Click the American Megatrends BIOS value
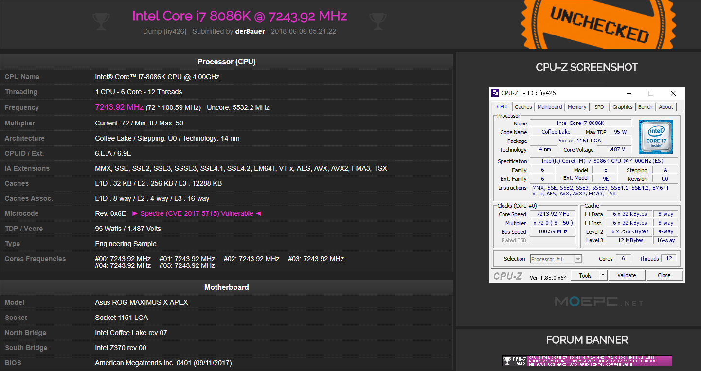 (x=163, y=363)
